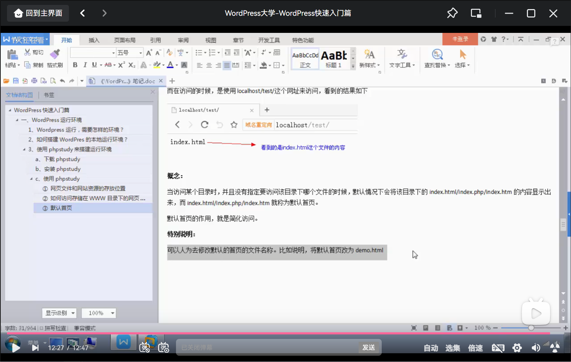Click the Print icon in quick toolbar
The height and width of the screenshot is (362, 571).
[x=34, y=81]
